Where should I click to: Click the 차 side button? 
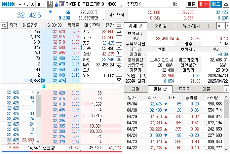[119, 66]
